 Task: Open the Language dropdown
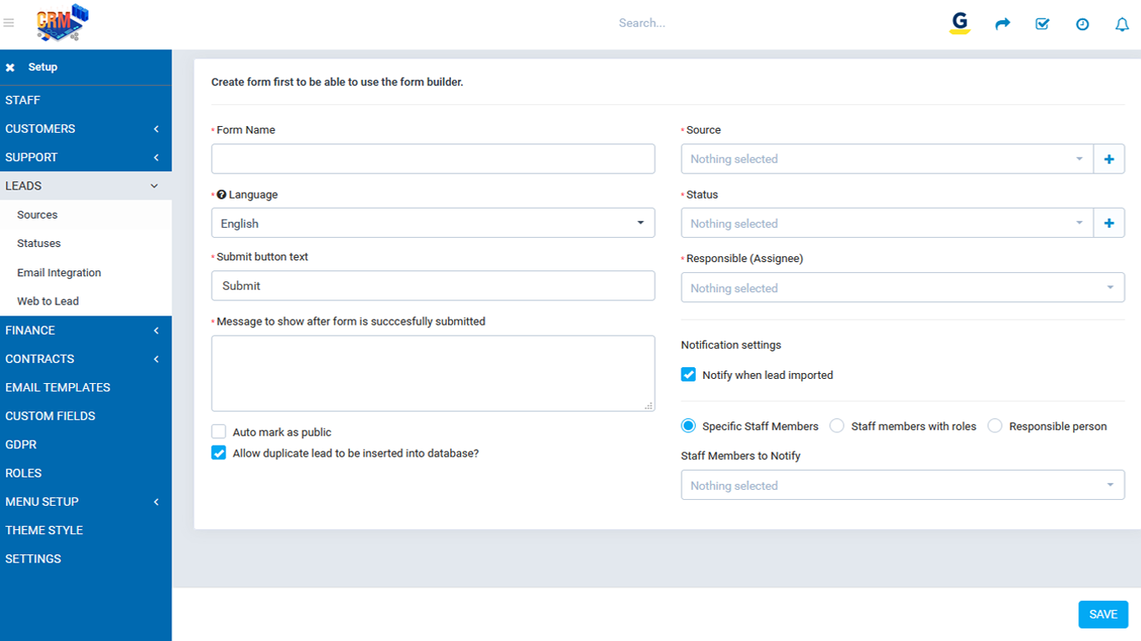pyautogui.click(x=433, y=224)
